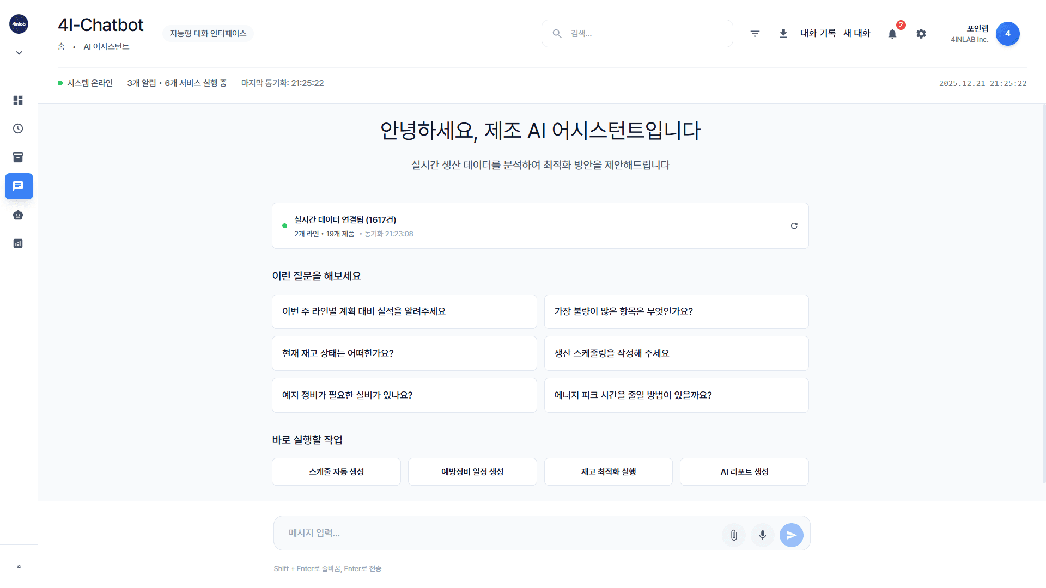Select the robot assistant sidebar icon
1046x588 pixels.
click(18, 215)
